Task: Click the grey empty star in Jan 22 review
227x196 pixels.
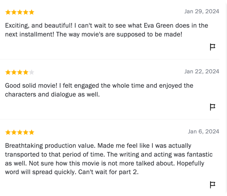Action: click(x=32, y=72)
